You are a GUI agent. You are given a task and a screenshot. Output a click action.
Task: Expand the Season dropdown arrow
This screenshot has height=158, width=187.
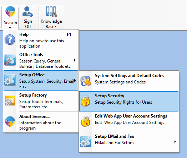click(10, 28)
